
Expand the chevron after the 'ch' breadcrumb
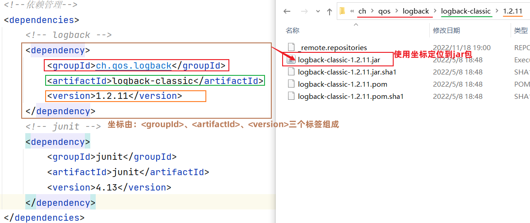[373, 11]
